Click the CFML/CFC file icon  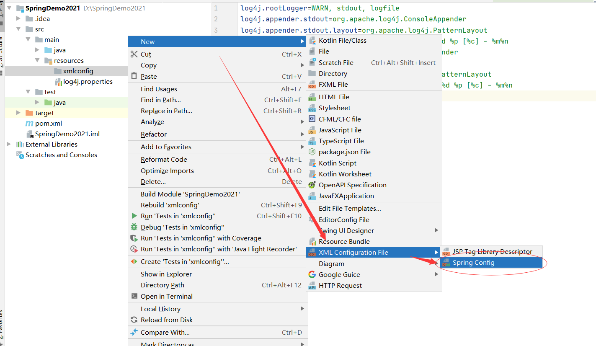(312, 119)
